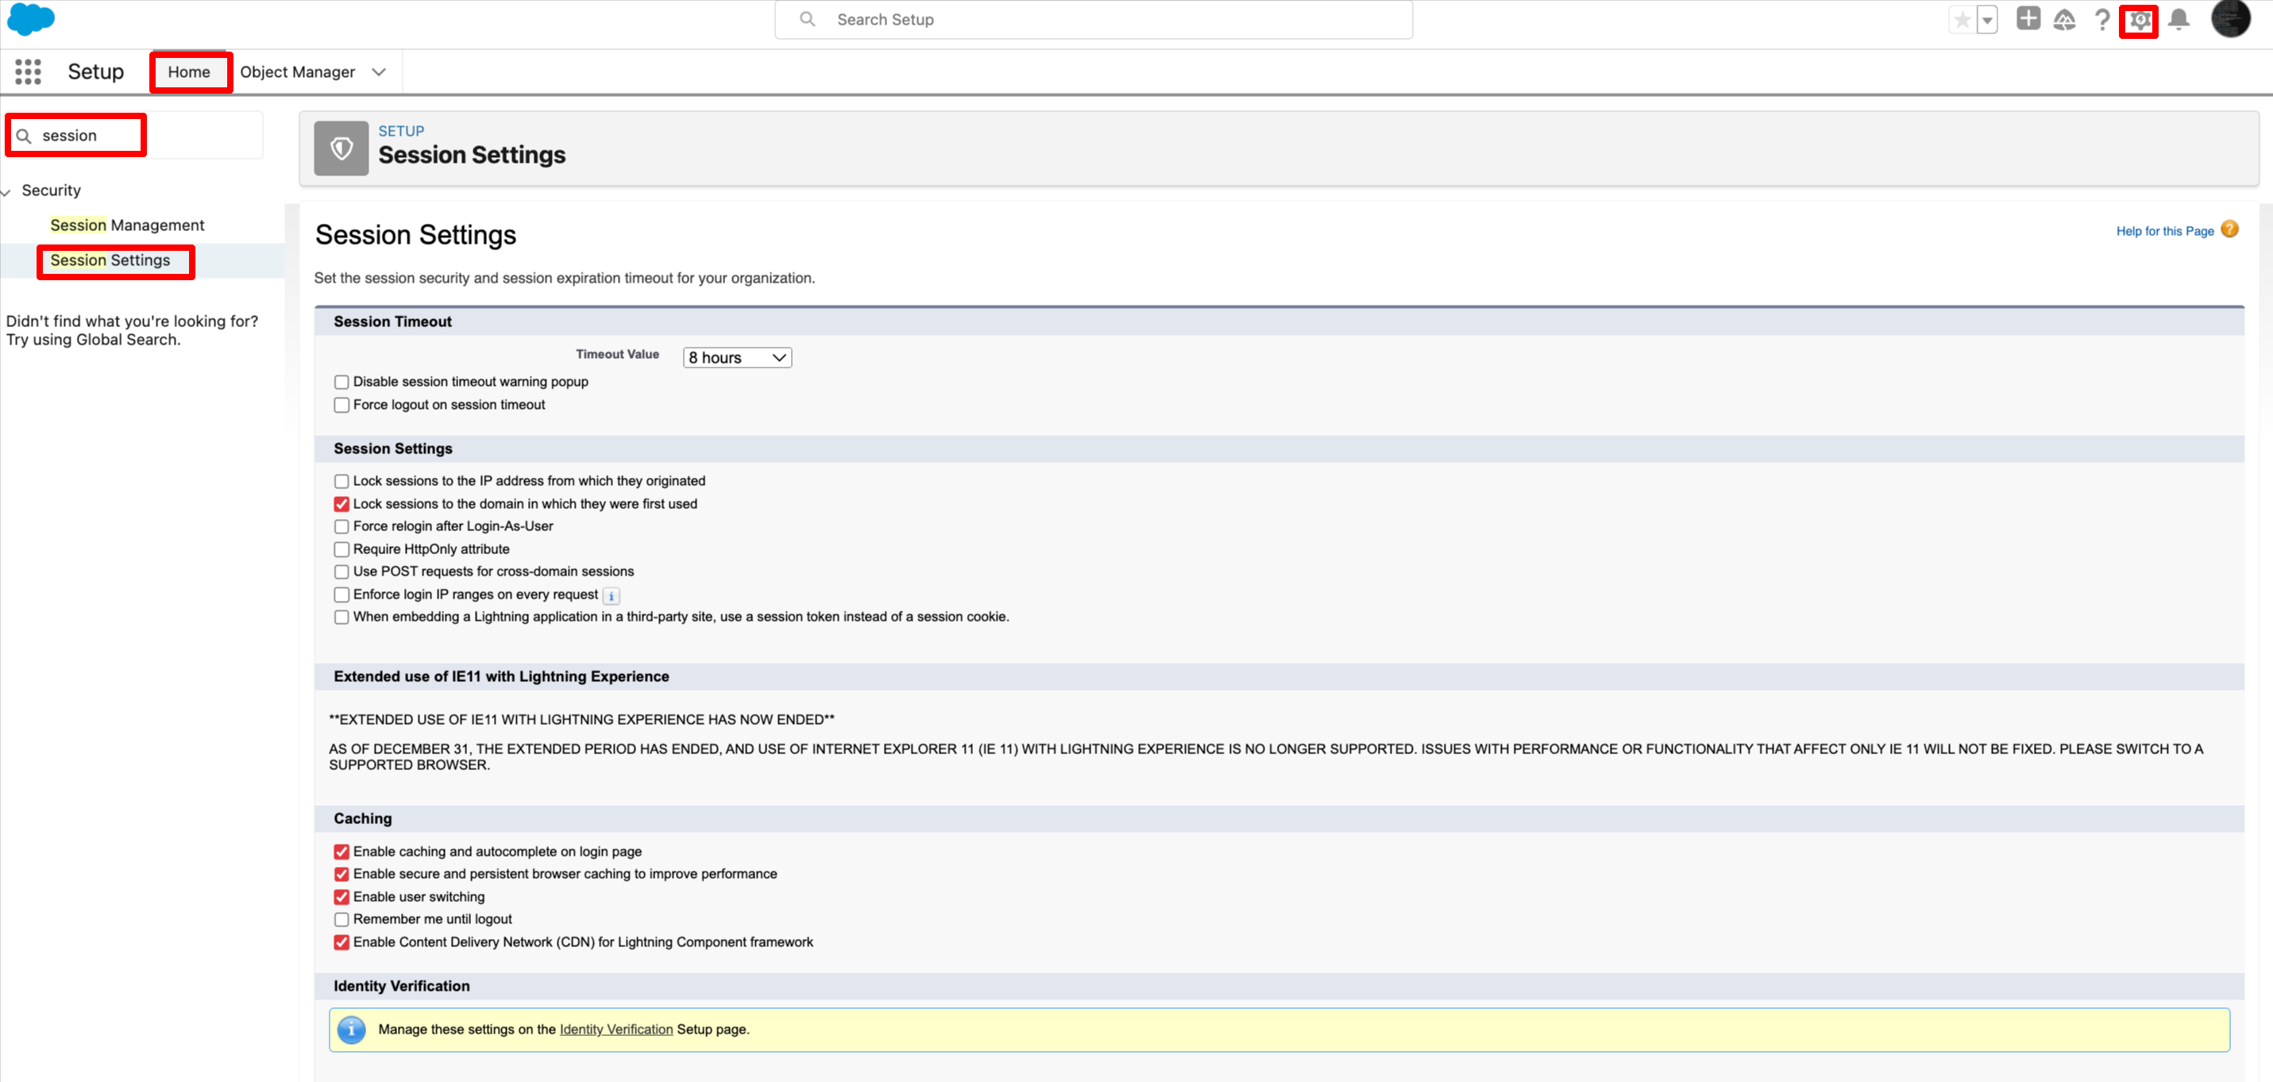2273x1082 pixels.
Task: Click Help for this Page link
Action: tap(2164, 231)
